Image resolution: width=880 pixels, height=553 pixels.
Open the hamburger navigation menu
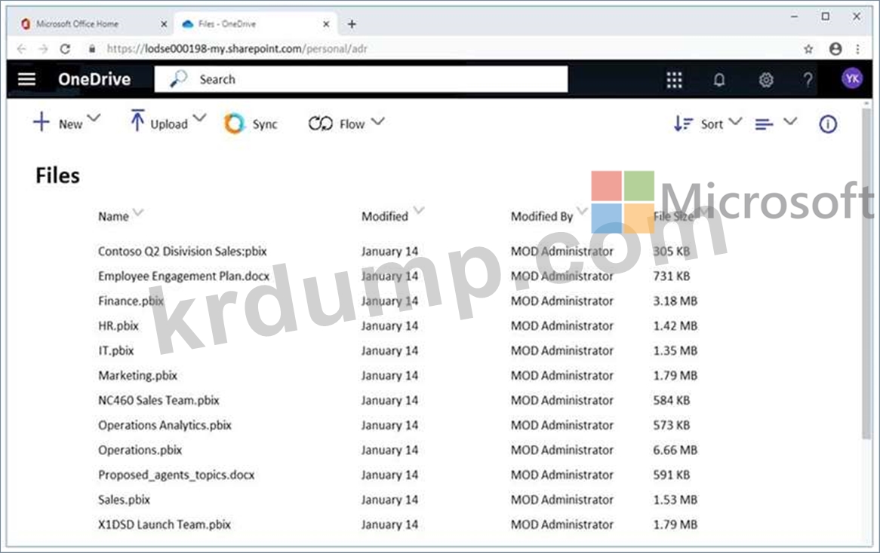[26, 79]
